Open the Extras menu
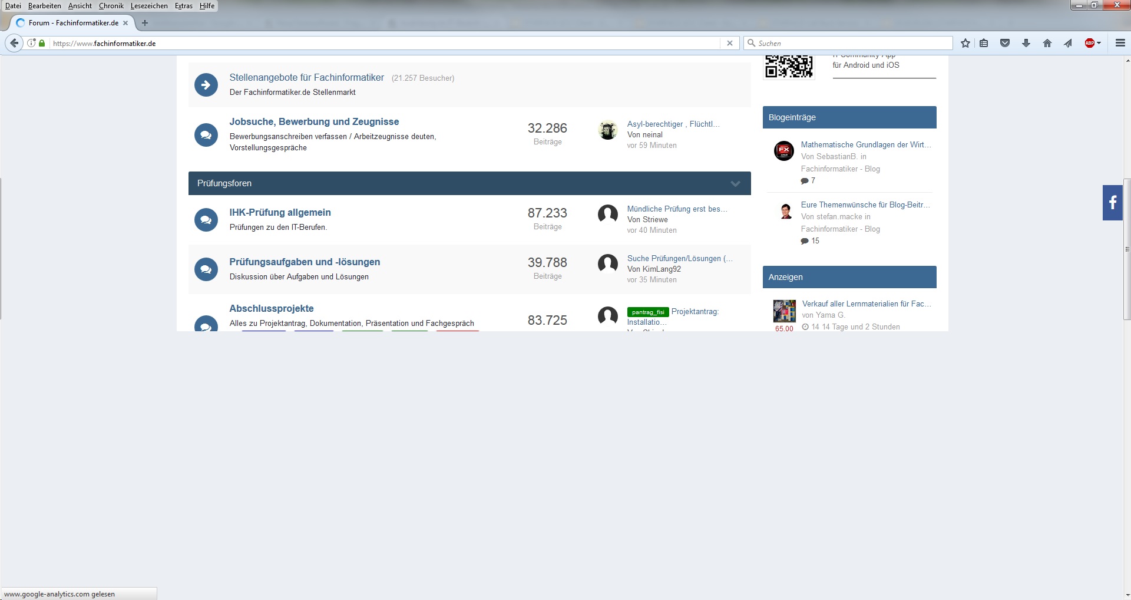Image resolution: width=1131 pixels, height=600 pixels. coord(184,6)
